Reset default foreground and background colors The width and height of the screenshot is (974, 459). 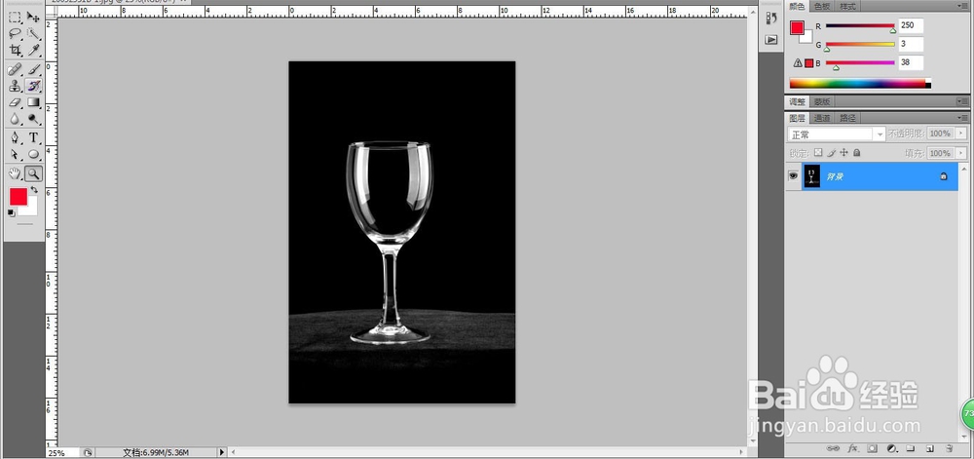pos(11,212)
